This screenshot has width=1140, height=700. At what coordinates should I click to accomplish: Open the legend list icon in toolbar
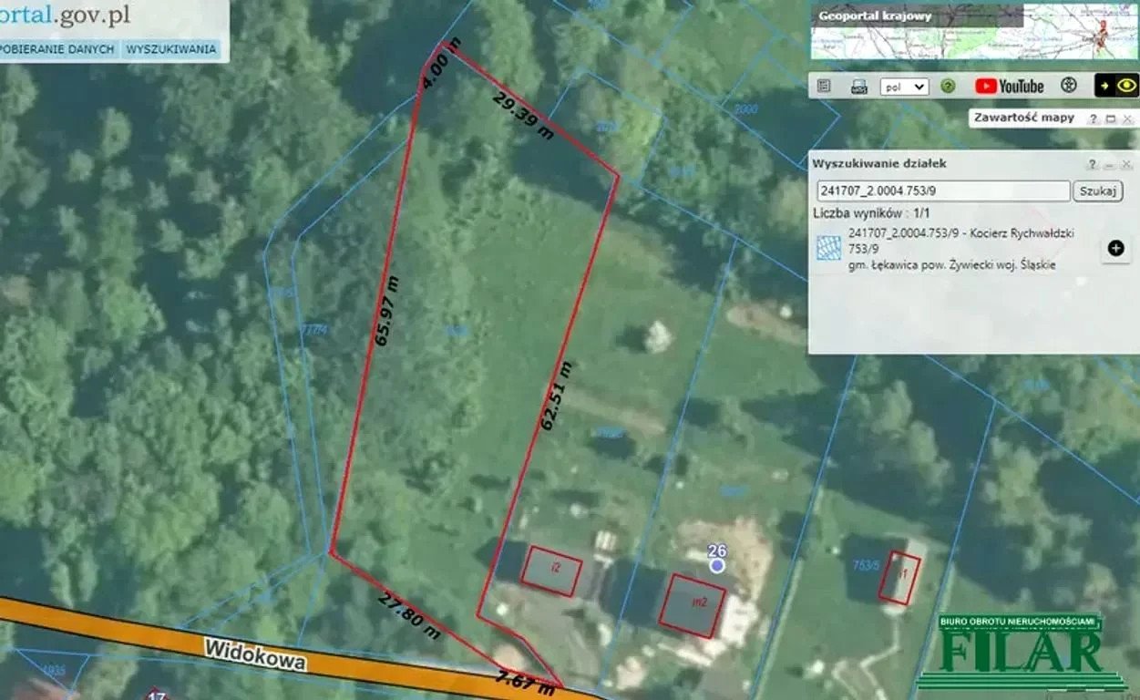click(x=824, y=86)
